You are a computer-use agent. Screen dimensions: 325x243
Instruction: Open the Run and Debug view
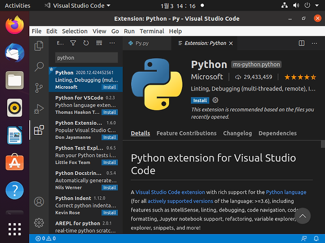coord(39,109)
